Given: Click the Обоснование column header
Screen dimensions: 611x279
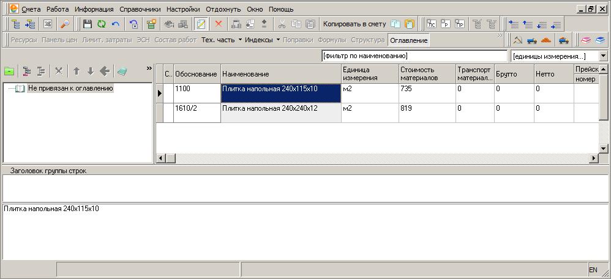Looking at the screenshot, I should 196,74.
